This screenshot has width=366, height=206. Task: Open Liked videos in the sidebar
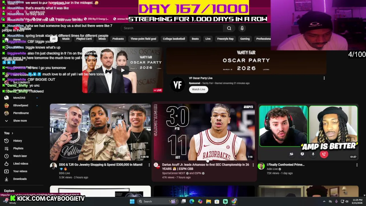[x=21, y=164]
